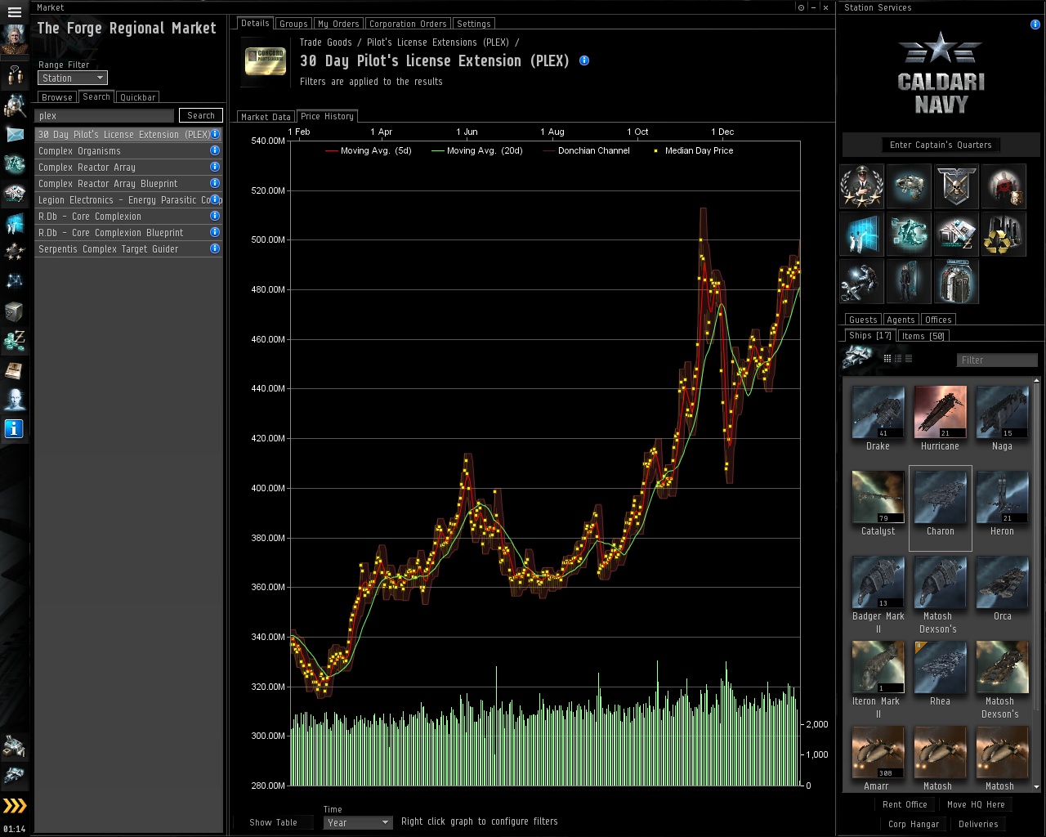Image resolution: width=1046 pixels, height=837 pixels.
Task: Open the Neocom hamburger menu
Action: pos(14,12)
